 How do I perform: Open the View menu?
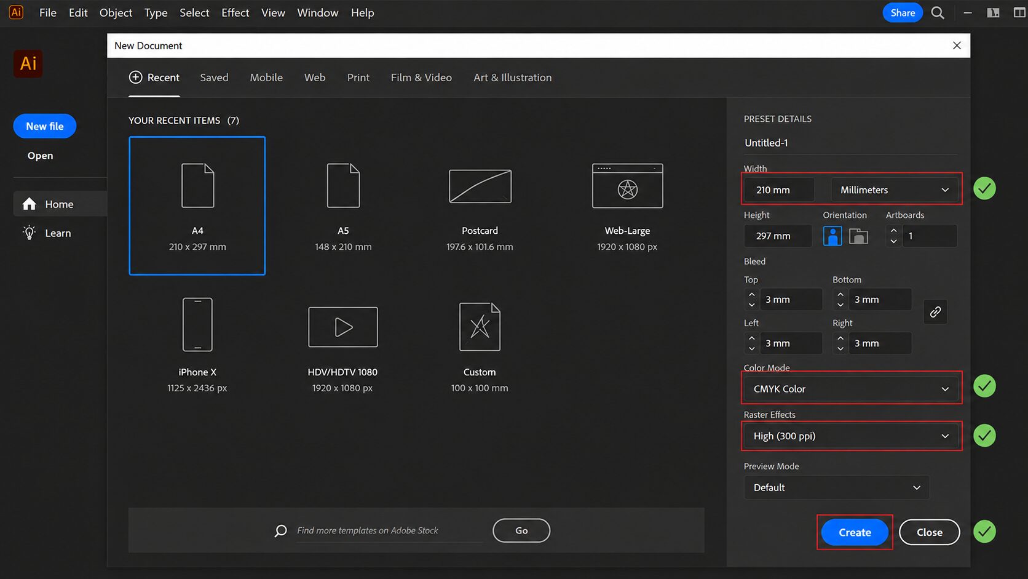pos(273,12)
